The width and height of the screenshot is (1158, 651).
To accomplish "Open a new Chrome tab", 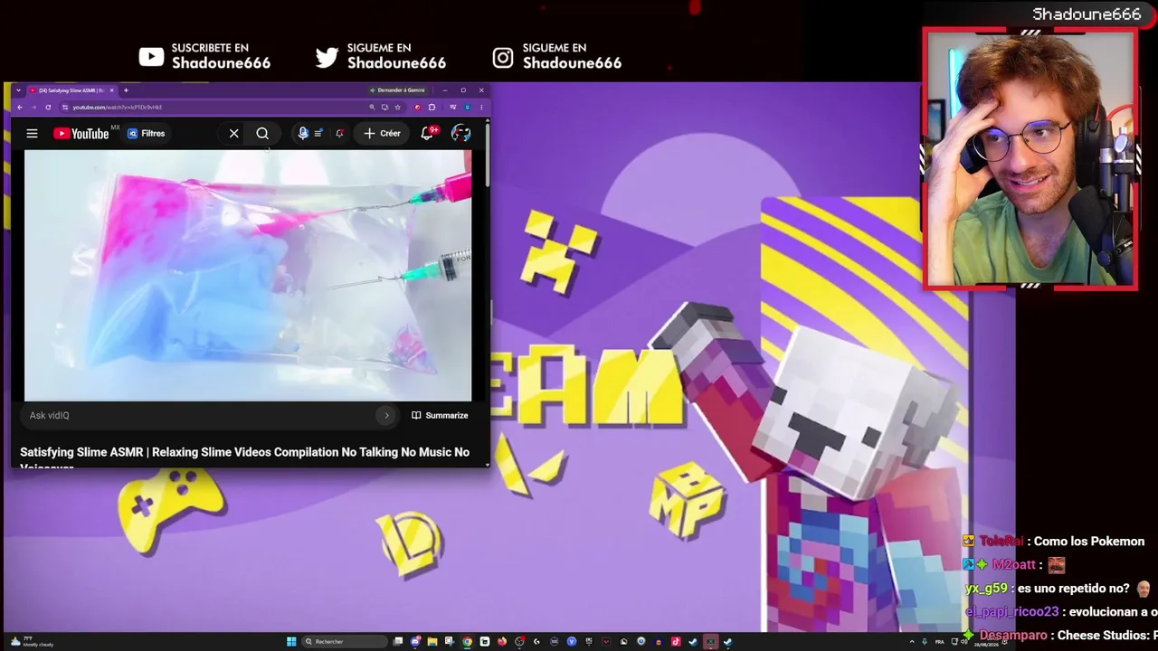I will coord(126,90).
